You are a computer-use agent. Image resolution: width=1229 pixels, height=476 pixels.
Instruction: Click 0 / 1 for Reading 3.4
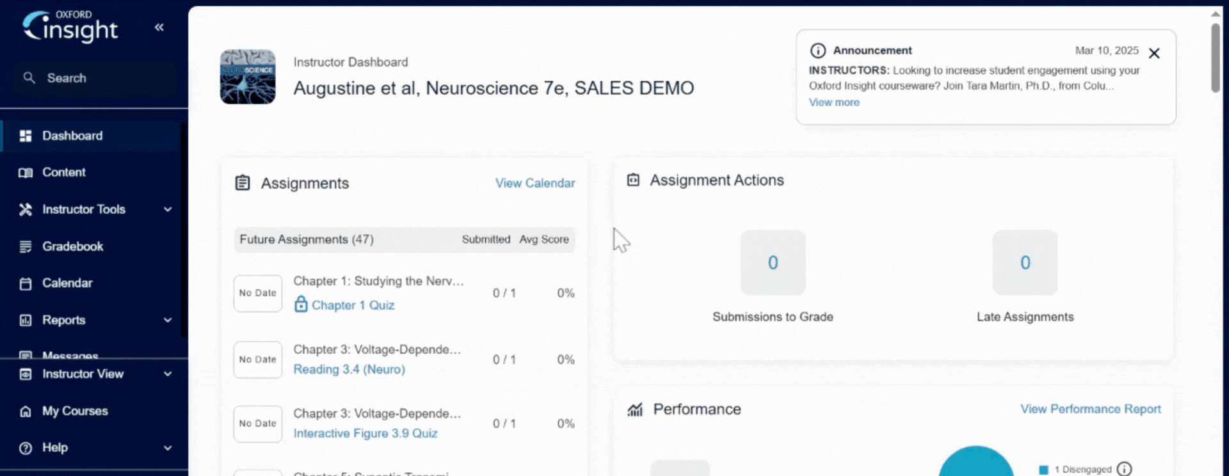coord(504,360)
